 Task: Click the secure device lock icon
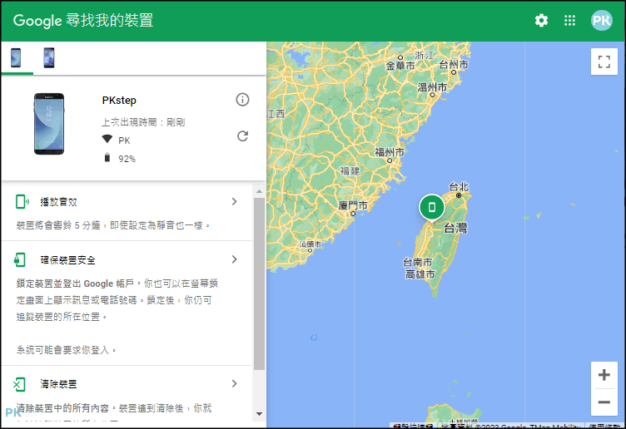[20, 260]
